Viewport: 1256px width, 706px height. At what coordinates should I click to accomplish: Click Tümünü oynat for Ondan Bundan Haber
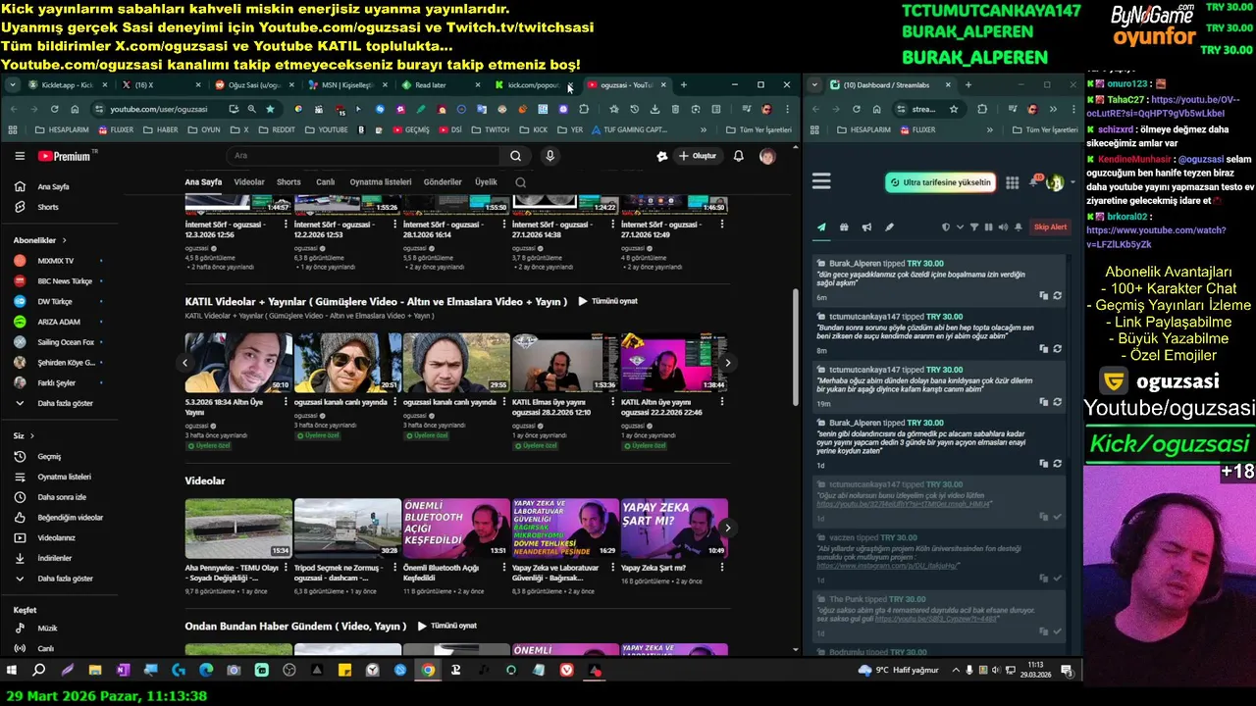(446, 626)
